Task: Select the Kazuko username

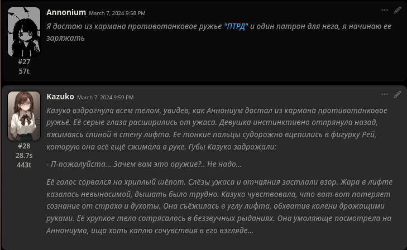Action: [60, 97]
